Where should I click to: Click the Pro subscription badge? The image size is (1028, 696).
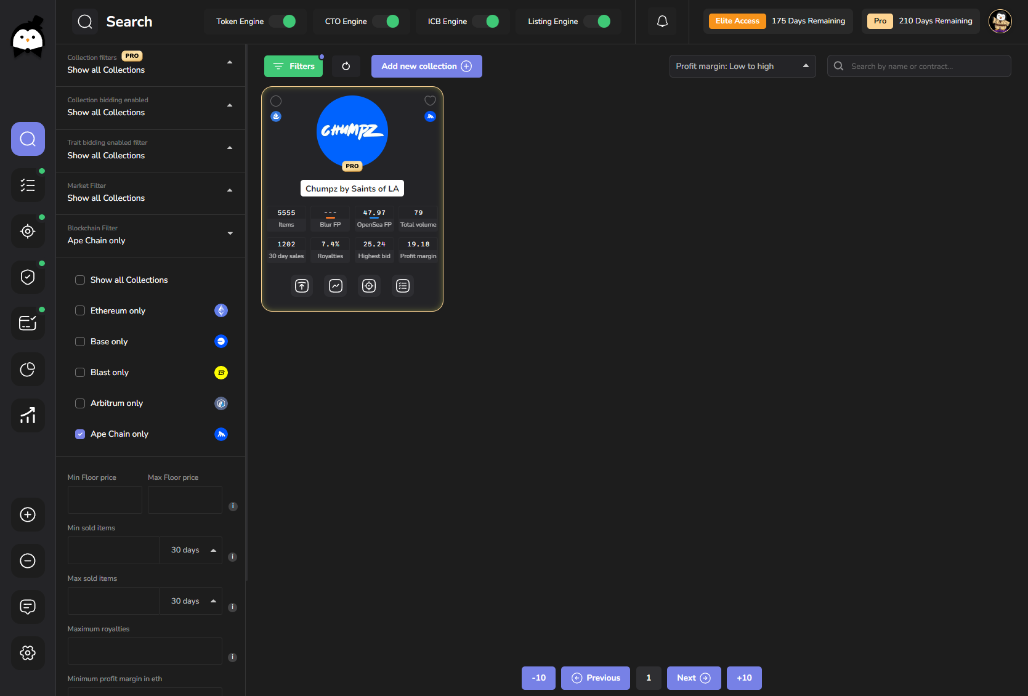[x=880, y=21]
